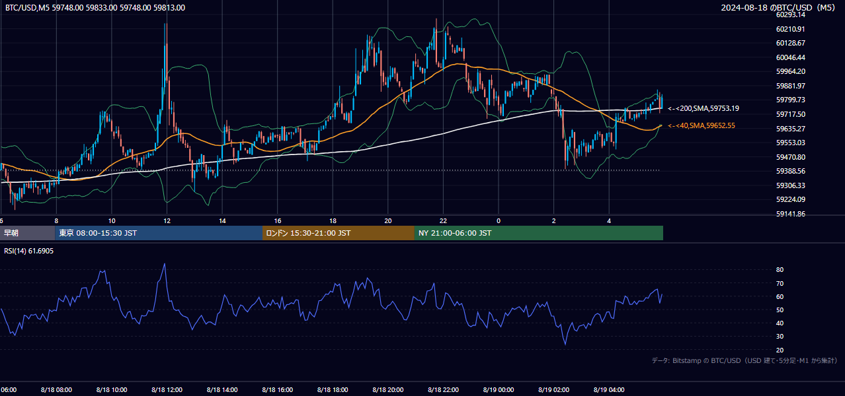Click price axis value 60046.44
The height and width of the screenshot is (396, 845).
(x=791, y=57)
